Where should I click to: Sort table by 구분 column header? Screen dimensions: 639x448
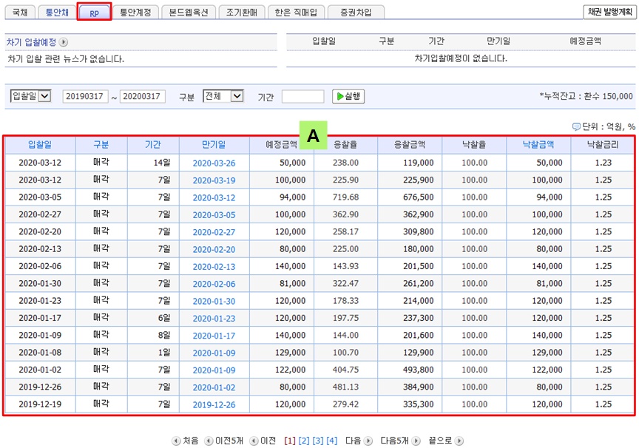(101, 144)
